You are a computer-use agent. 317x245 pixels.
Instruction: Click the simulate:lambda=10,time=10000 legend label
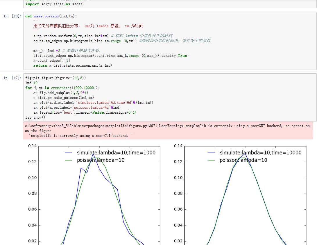(260, 153)
